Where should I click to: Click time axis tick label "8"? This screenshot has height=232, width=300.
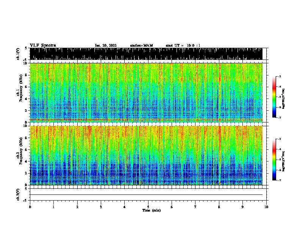click(x=219, y=207)
